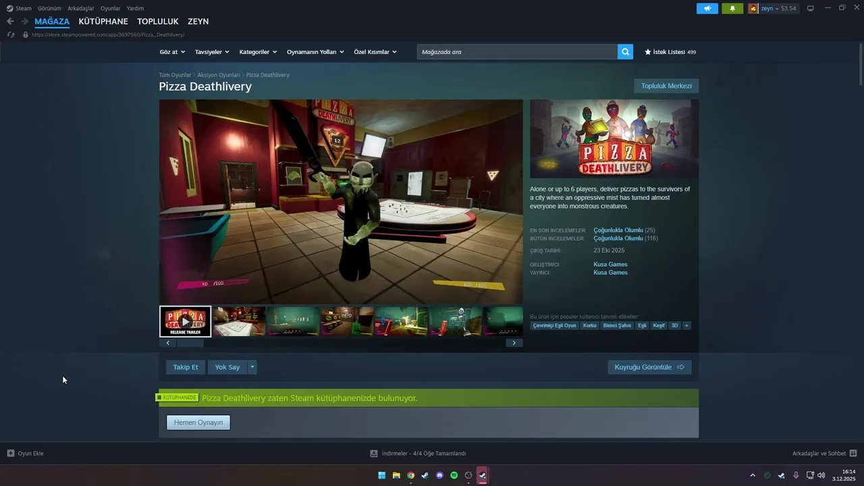This screenshot has width=864, height=486.
Task: Click the Aksiyon Oyunları breadcrumb
Action: point(219,75)
